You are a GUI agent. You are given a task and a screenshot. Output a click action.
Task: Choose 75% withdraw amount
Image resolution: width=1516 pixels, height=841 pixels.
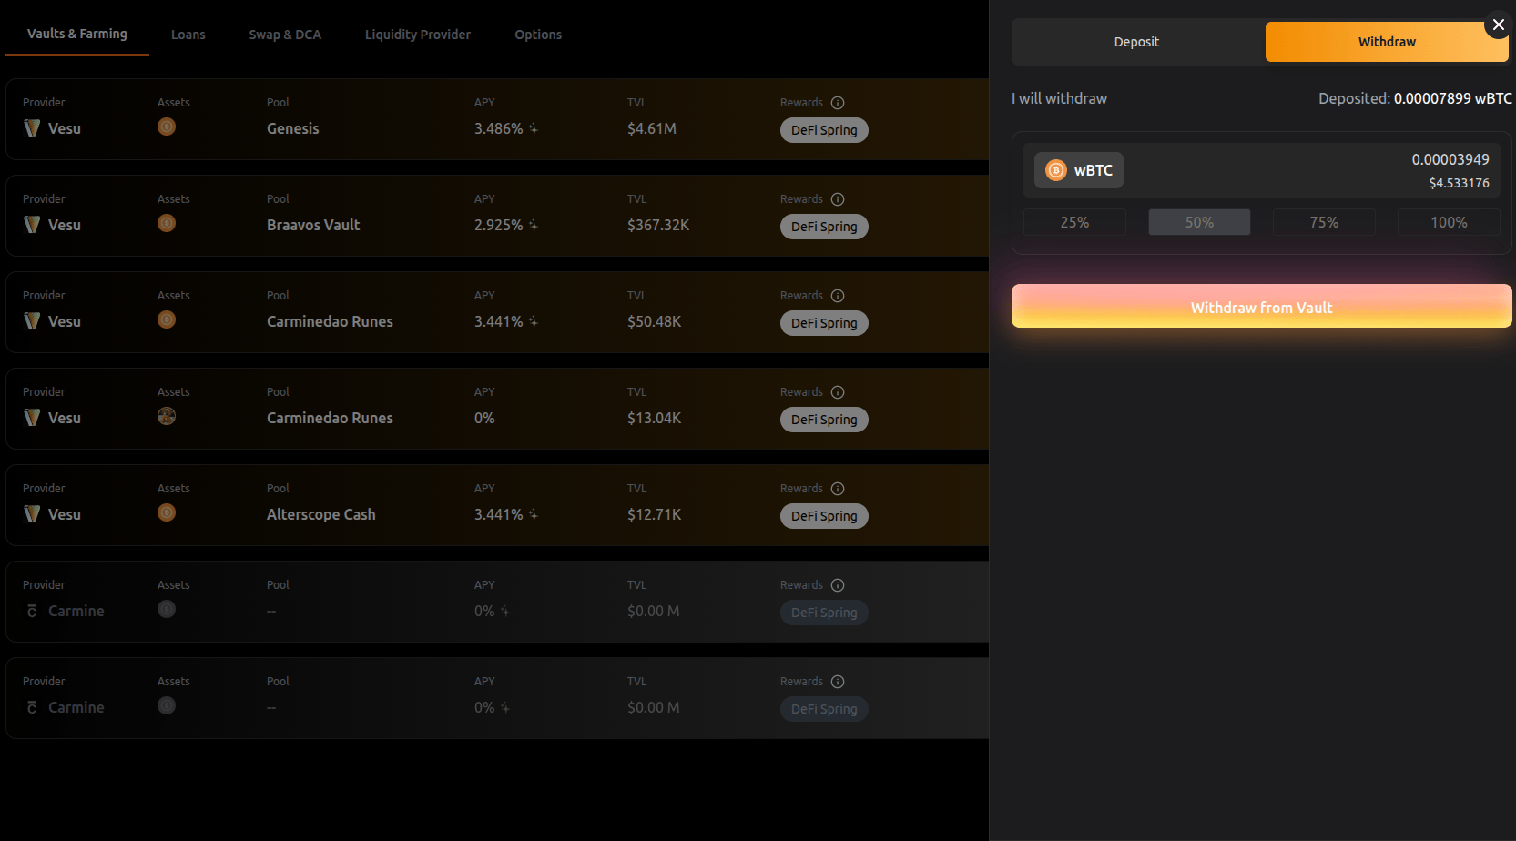click(1324, 222)
